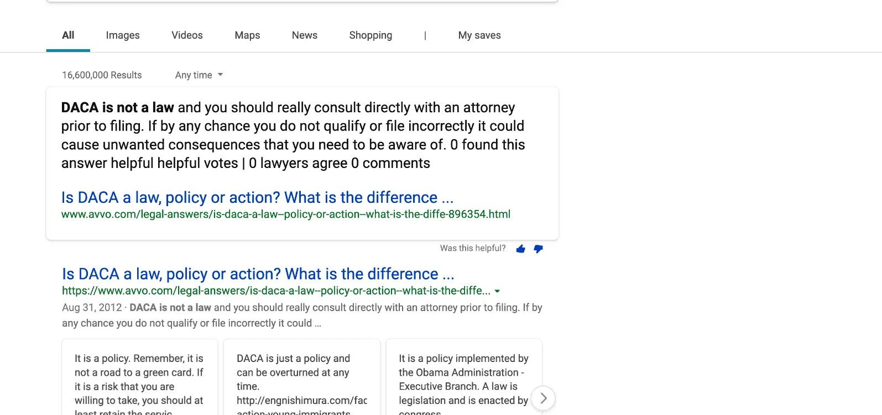Open the Maps tab
882x415 pixels.
click(247, 35)
